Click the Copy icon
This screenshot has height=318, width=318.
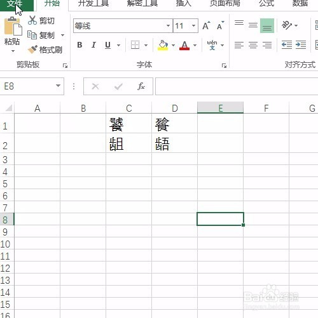[x=32, y=35]
